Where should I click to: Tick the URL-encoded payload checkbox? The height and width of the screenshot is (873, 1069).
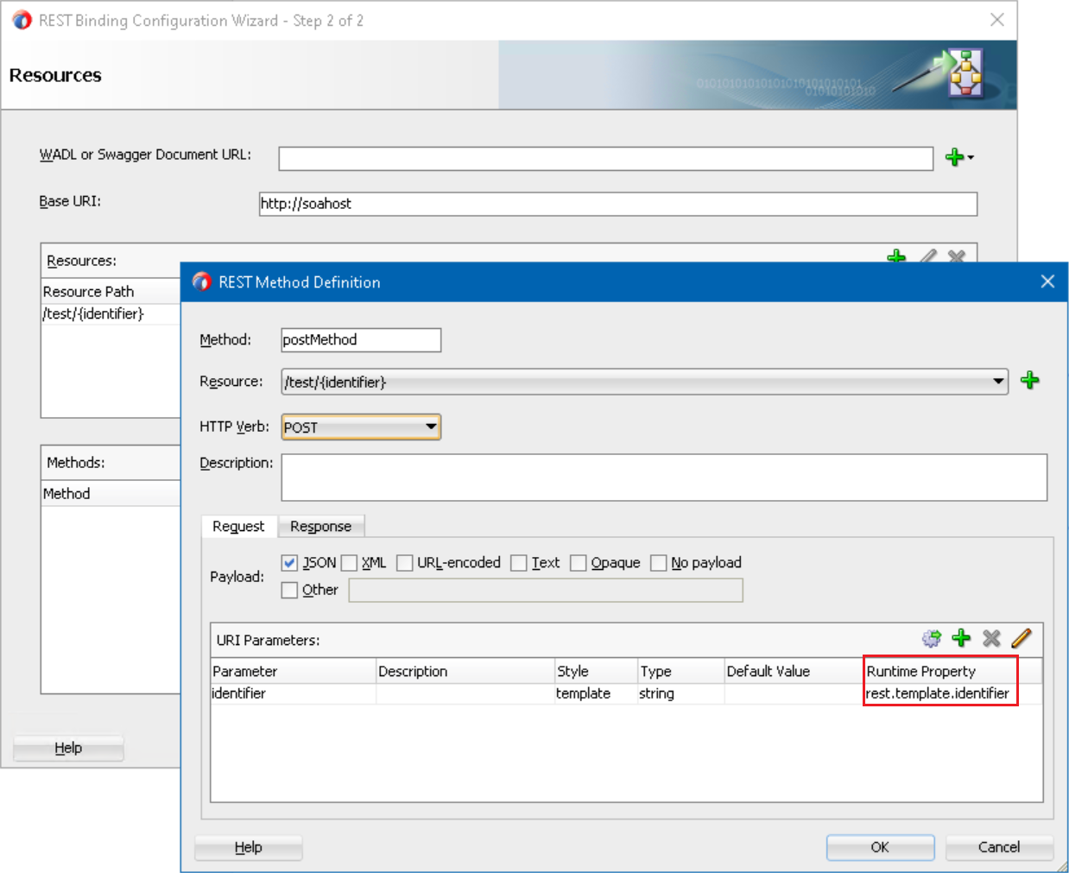click(x=405, y=563)
